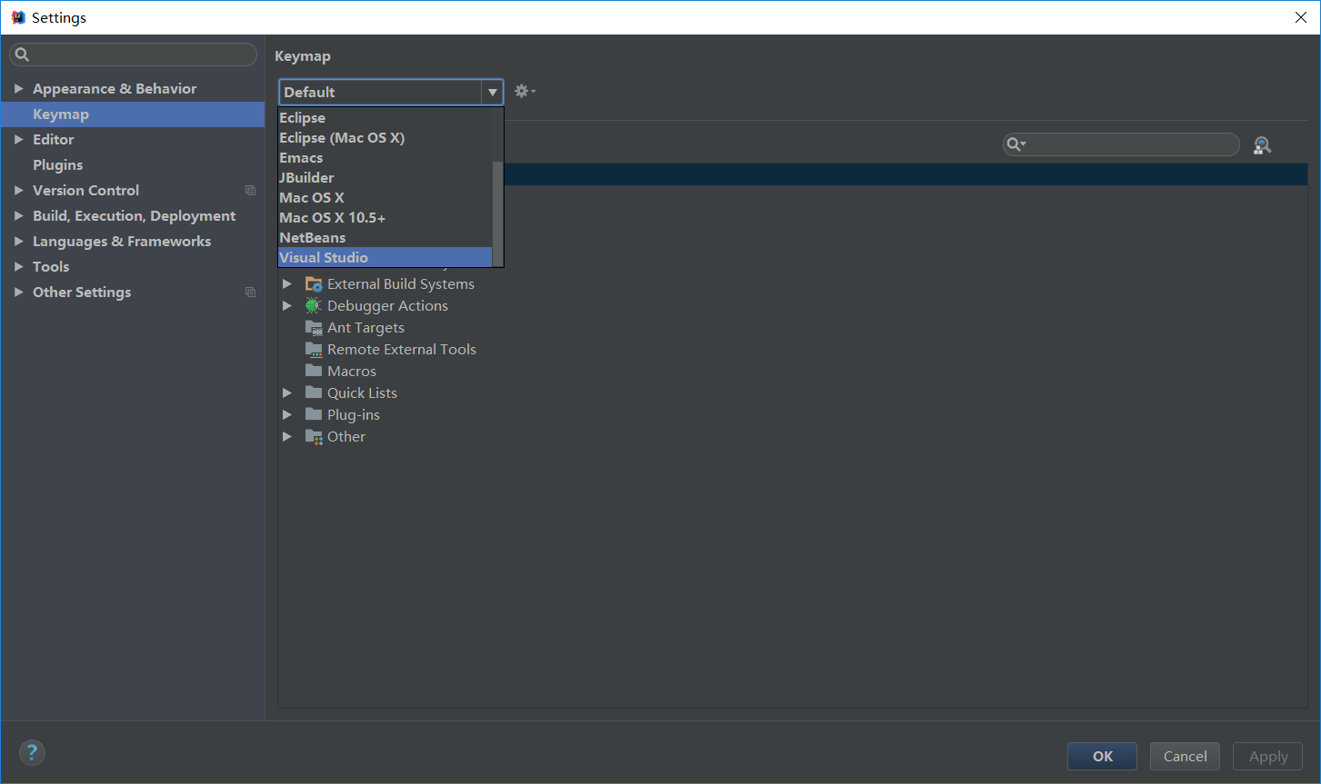
Task: Close the Settings window
Action: coord(1301,17)
